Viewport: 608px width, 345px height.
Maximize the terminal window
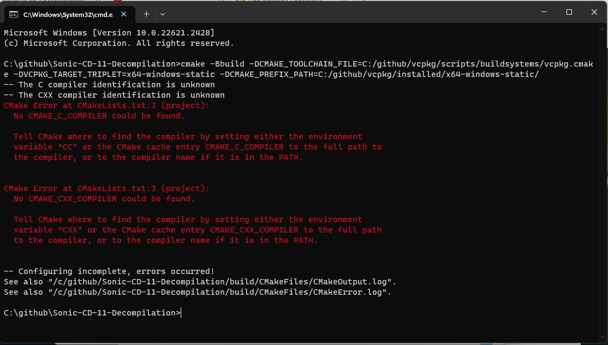pos(569,12)
